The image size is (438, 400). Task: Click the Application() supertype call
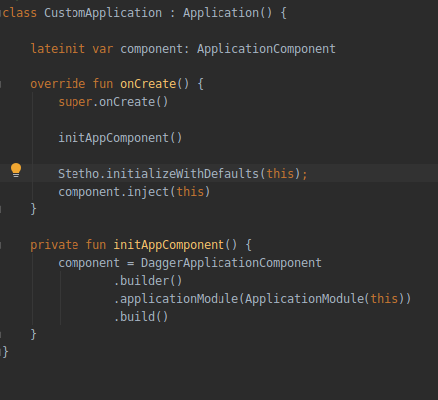[227, 13]
